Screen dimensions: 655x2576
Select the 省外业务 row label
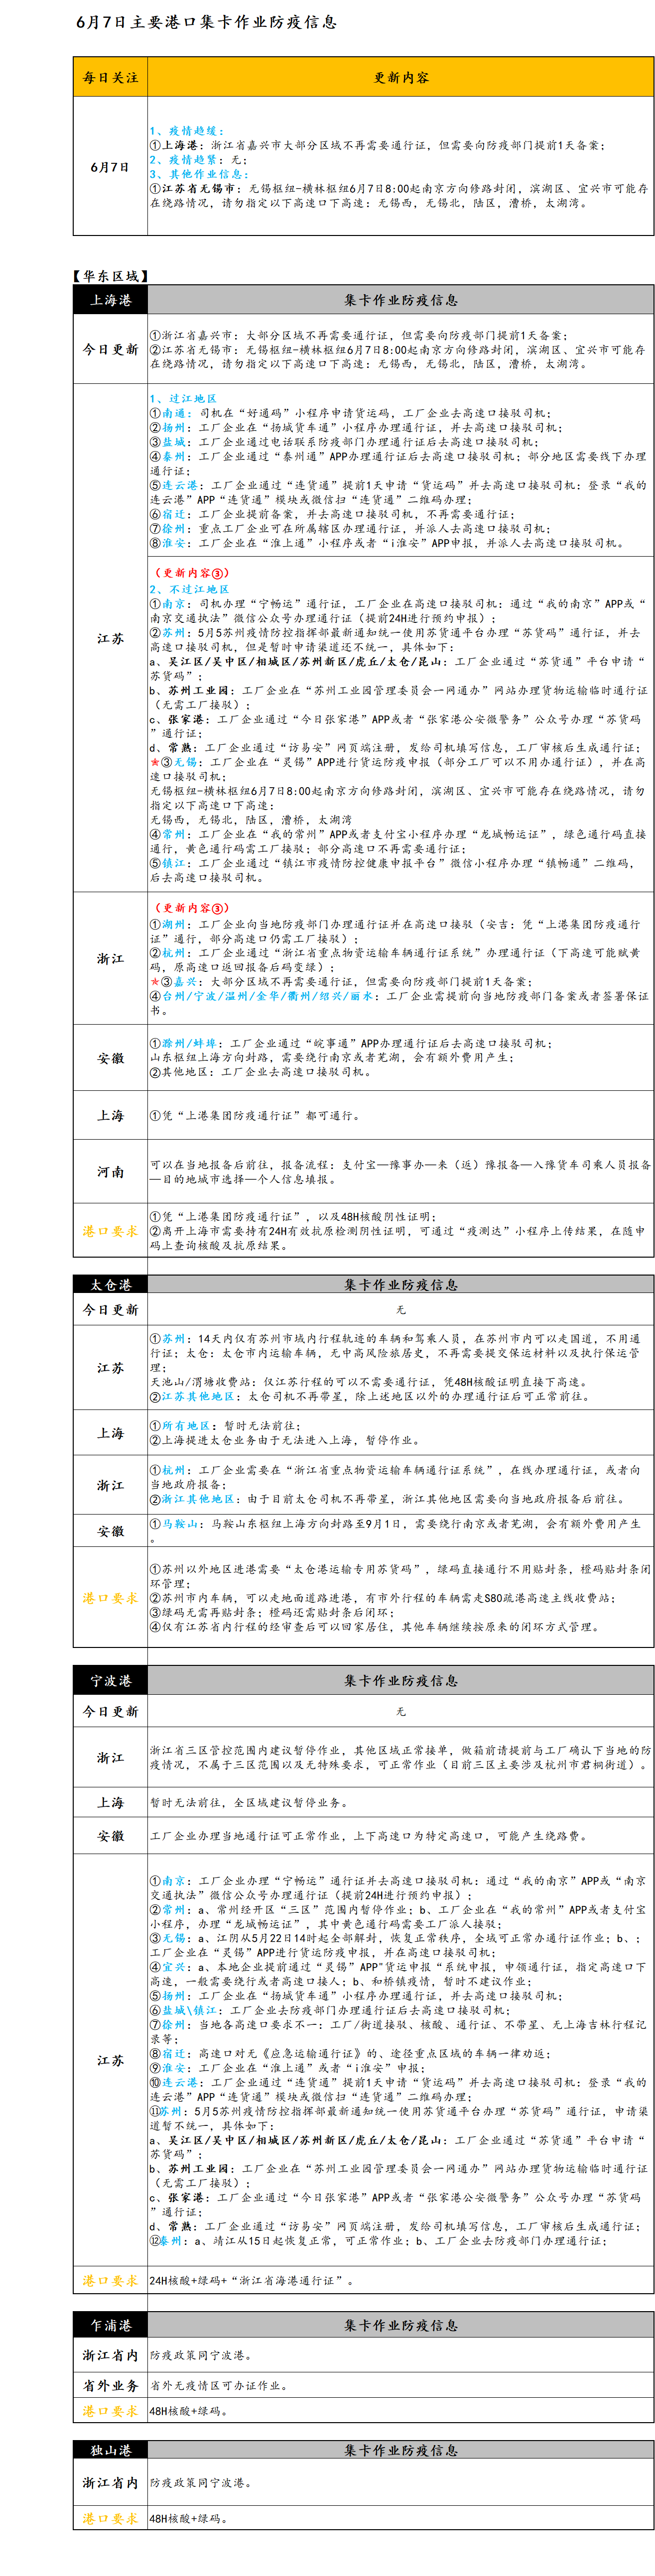[110, 2385]
